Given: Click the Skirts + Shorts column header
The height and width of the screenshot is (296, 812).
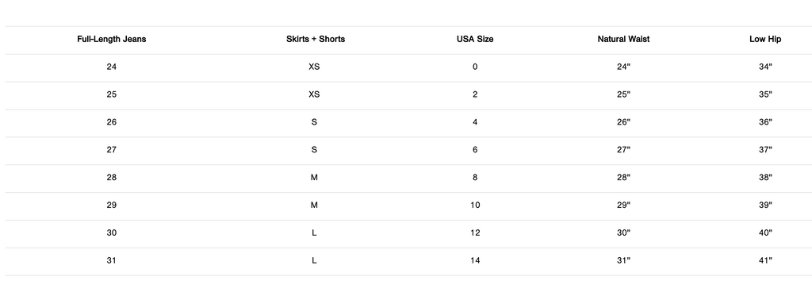Looking at the screenshot, I should tap(316, 39).
